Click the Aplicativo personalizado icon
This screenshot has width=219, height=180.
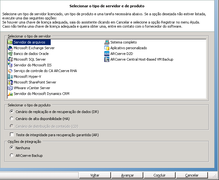[107, 48]
